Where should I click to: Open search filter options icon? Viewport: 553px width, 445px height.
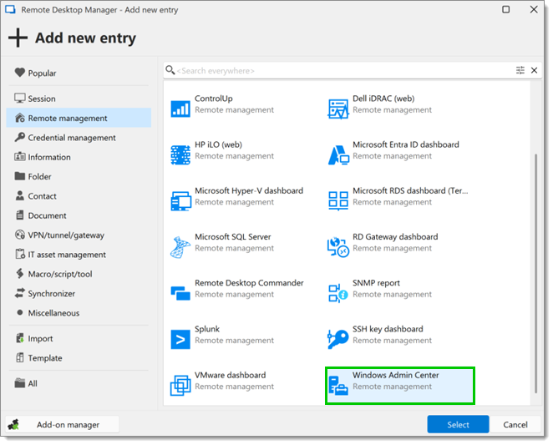tap(520, 70)
